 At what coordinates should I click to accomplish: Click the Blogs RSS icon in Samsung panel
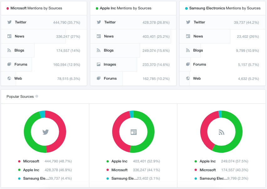click(x=188, y=50)
